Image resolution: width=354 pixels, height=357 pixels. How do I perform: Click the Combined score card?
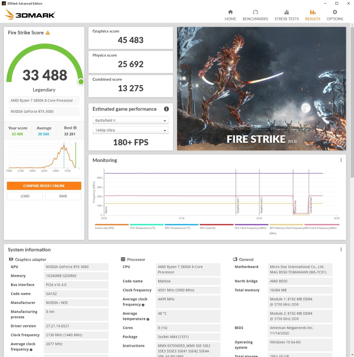pos(130,86)
